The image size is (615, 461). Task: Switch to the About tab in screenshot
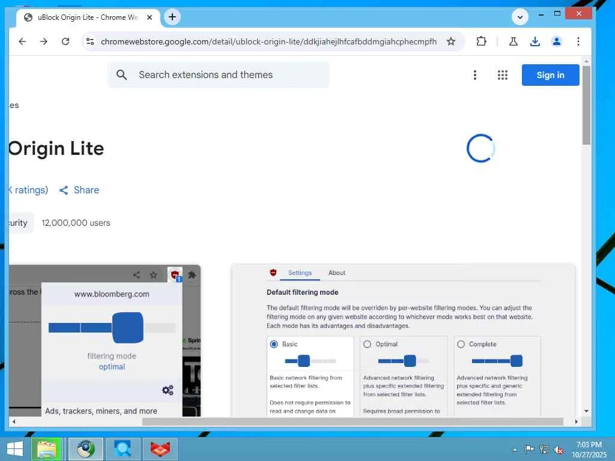(337, 273)
